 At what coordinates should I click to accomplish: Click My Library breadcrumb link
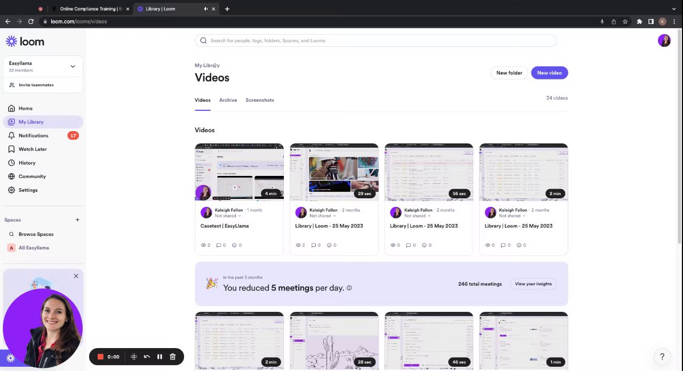coord(207,65)
